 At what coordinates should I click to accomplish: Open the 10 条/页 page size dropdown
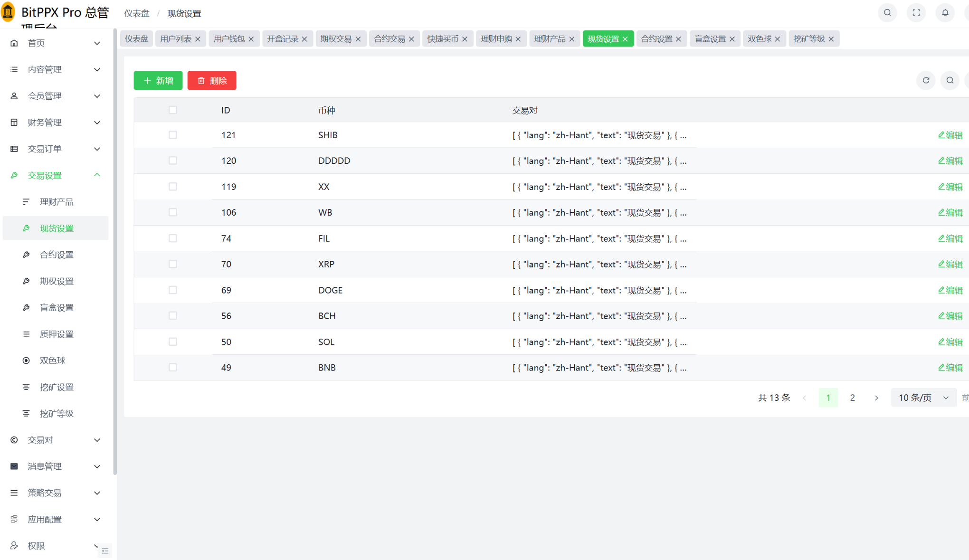[923, 398]
